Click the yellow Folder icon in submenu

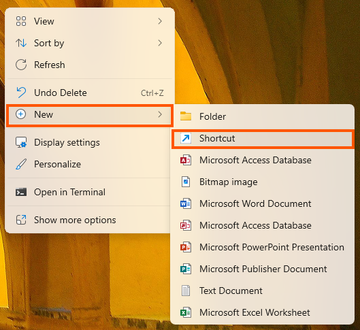[x=186, y=116]
